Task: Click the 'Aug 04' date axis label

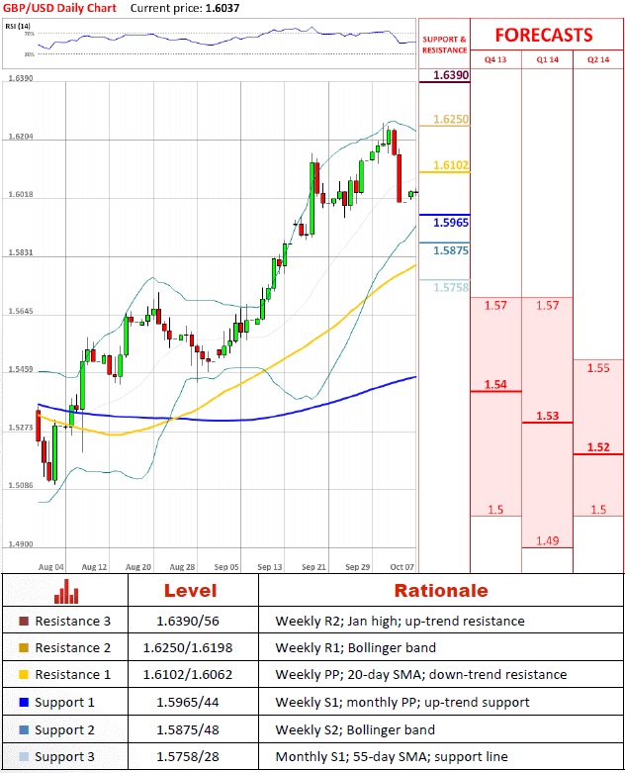Action: point(50,567)
